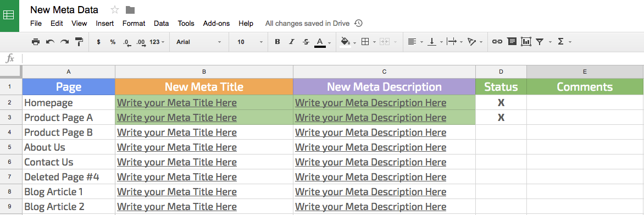Open the Edit menu
The image size is (644, 215).
pyautogui.click(x=57, y=24)
